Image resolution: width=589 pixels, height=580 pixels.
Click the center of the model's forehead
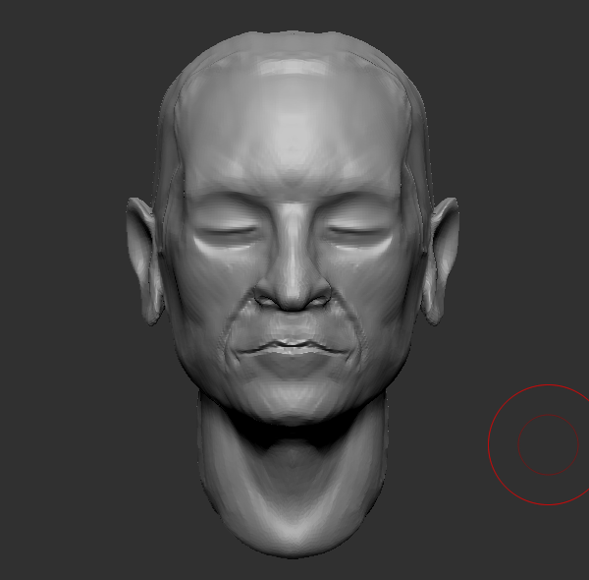(x=293, y=128)
